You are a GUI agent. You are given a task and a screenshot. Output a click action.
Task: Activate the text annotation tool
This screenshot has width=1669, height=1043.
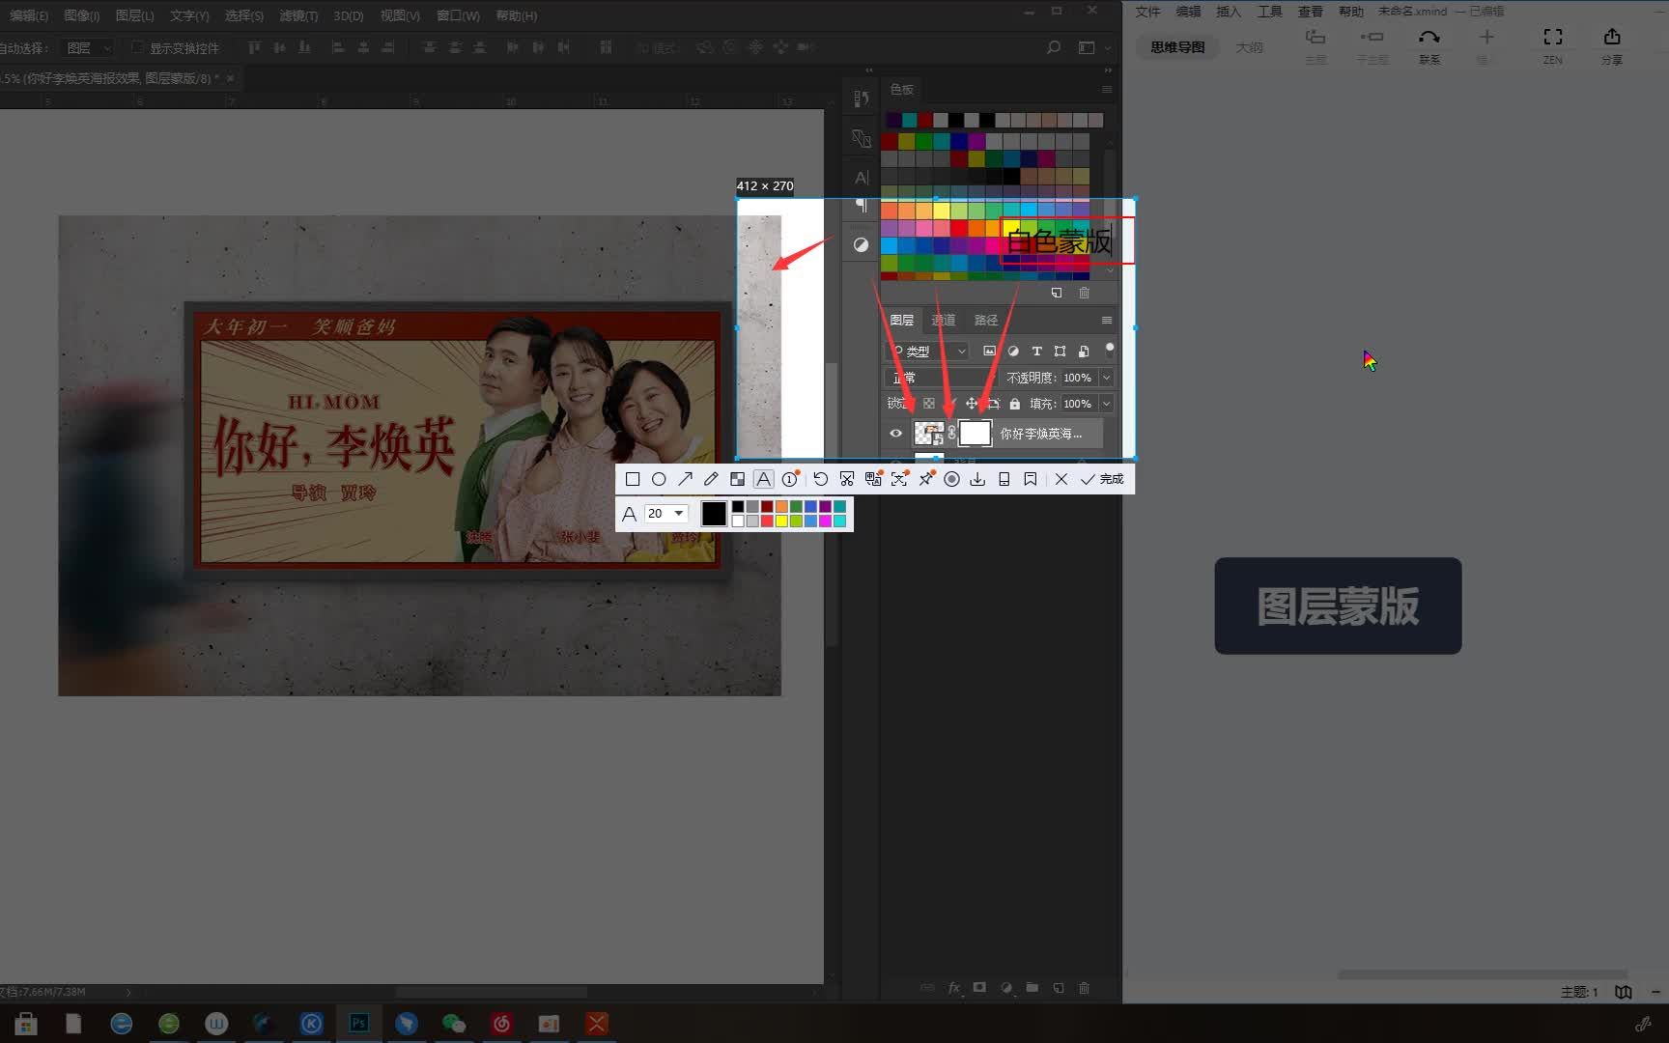(763, 479)
